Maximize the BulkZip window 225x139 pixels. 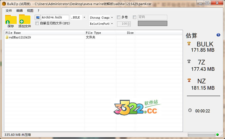pyautogui.click(x=207, y=3)
